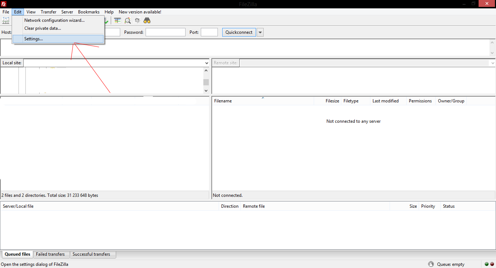
Task: Click the message log scrollbar up arrow
Action: [x=492, y=42]
